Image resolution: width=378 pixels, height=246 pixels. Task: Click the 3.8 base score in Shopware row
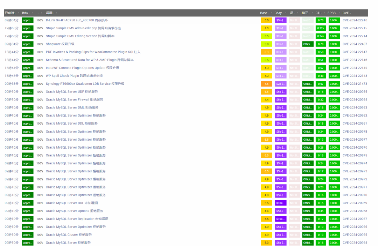pyautogui.click(x=266, y=44)
